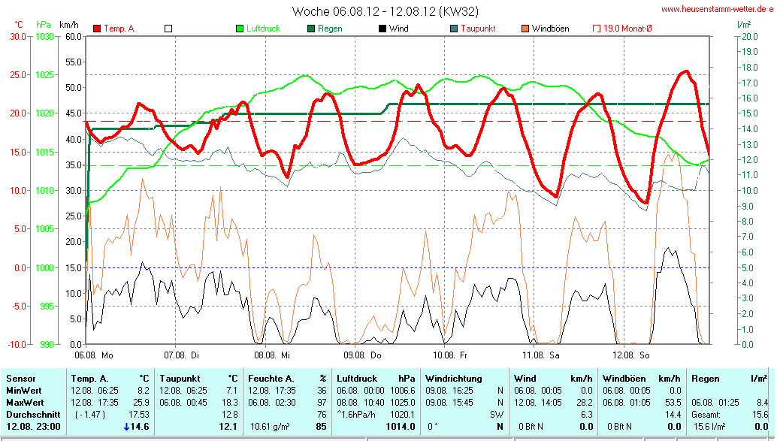Click the Durchschnitt row label

pos(31,414)
